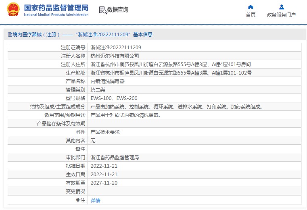307x210 pixels.
Task: Click the 其他内容 label
Action: (75, 141)
